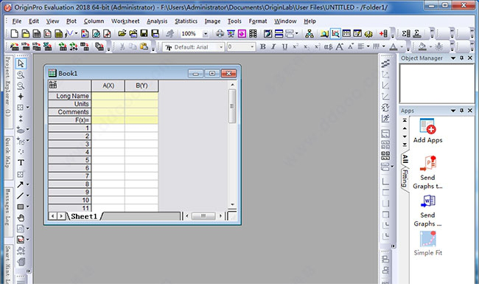This screenshot has width=479, height=295.
Task: Open the File menu
Action: pyautogui.click(x=16, y=21)
